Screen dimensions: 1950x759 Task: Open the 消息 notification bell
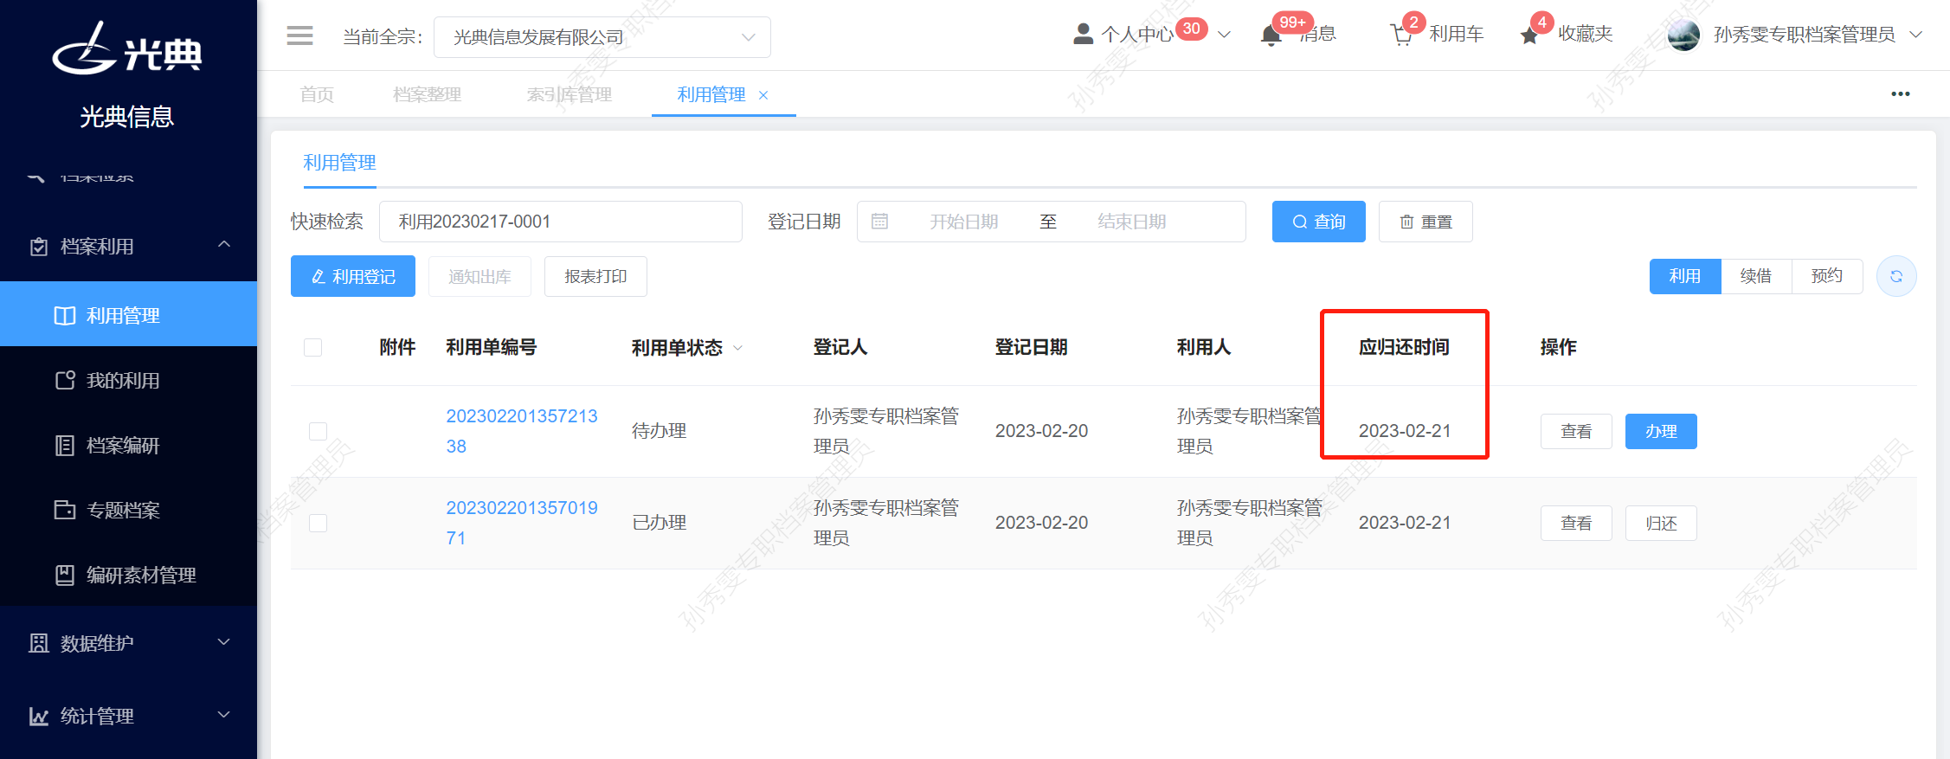1271,35
